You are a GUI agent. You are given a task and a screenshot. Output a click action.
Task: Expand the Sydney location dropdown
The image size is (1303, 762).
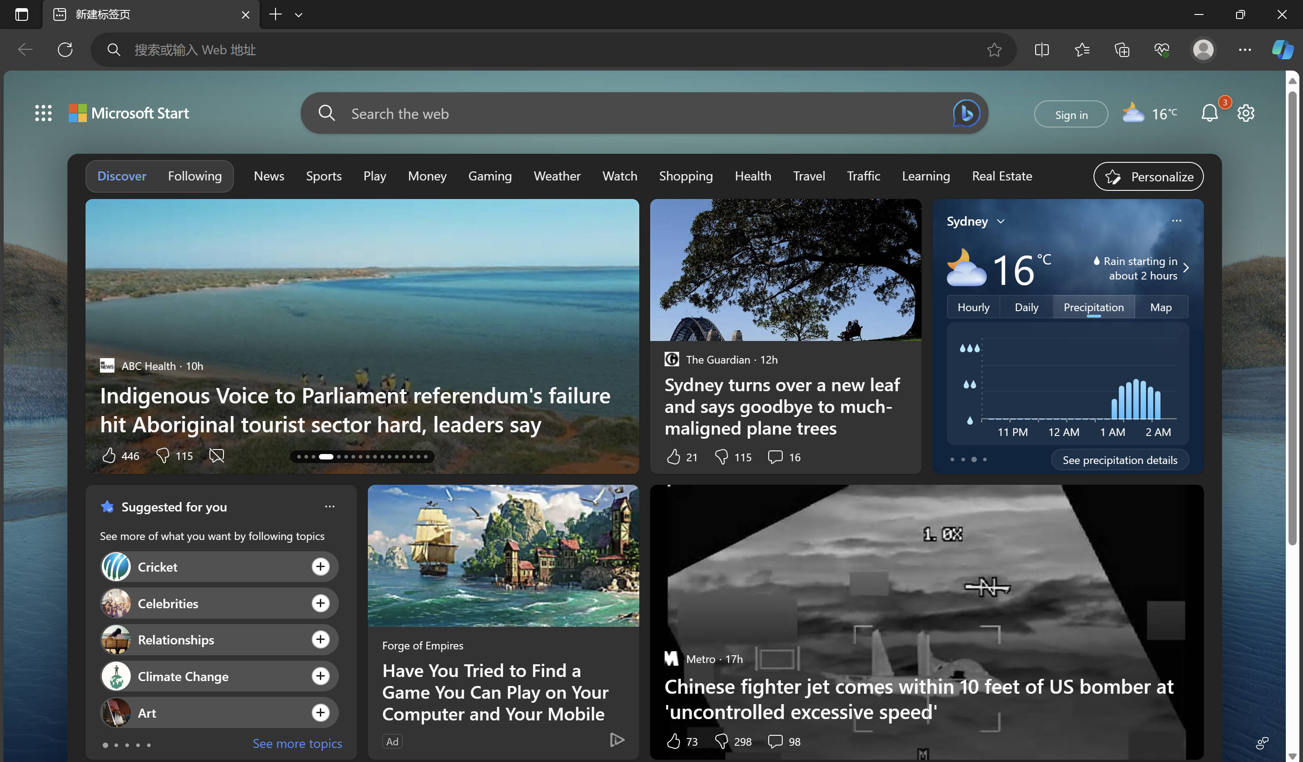point(1000,221)
